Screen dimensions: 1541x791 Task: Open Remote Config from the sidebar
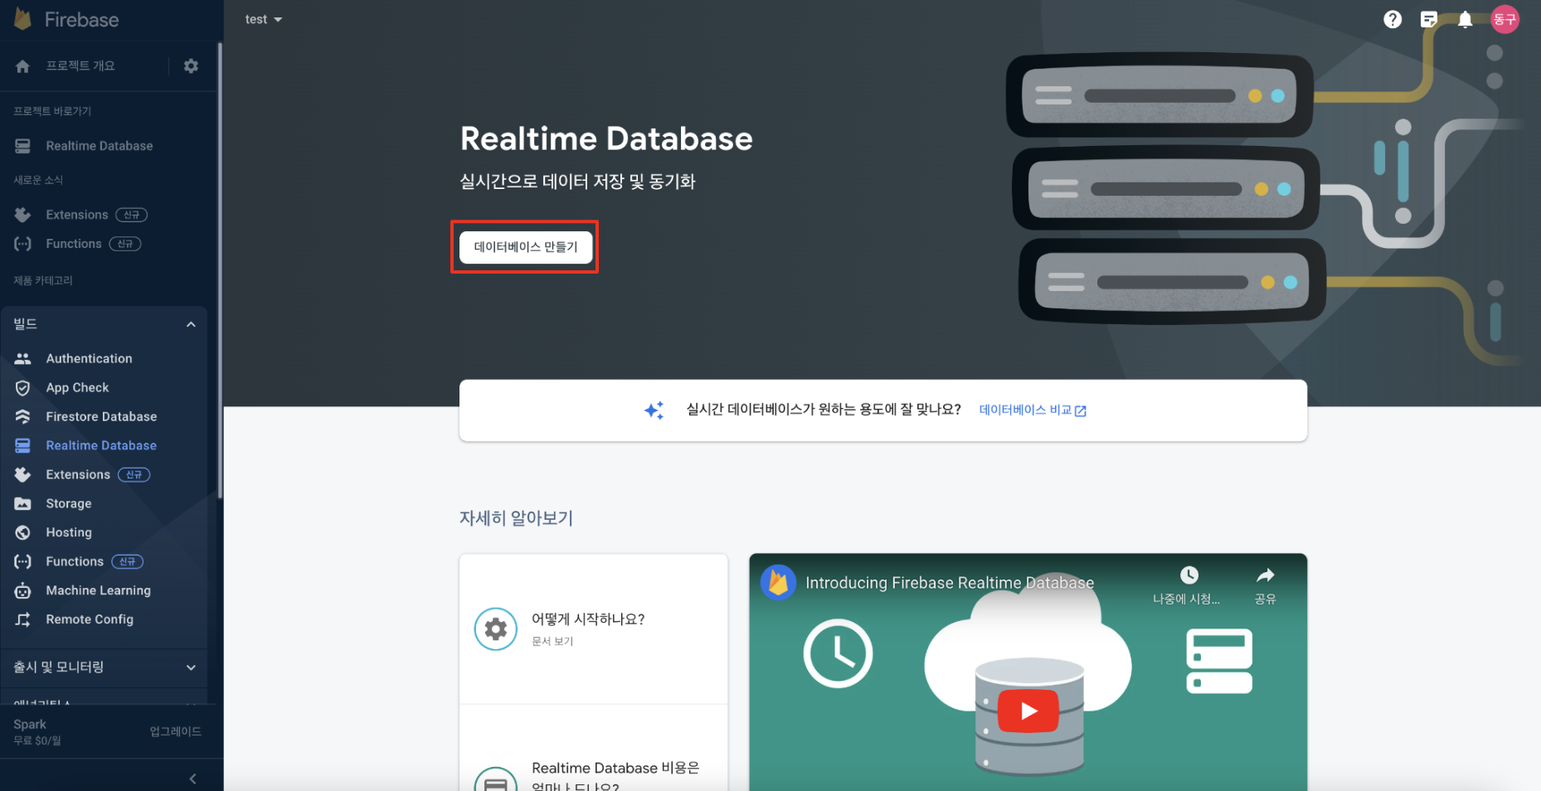click(x=22, y=619)
